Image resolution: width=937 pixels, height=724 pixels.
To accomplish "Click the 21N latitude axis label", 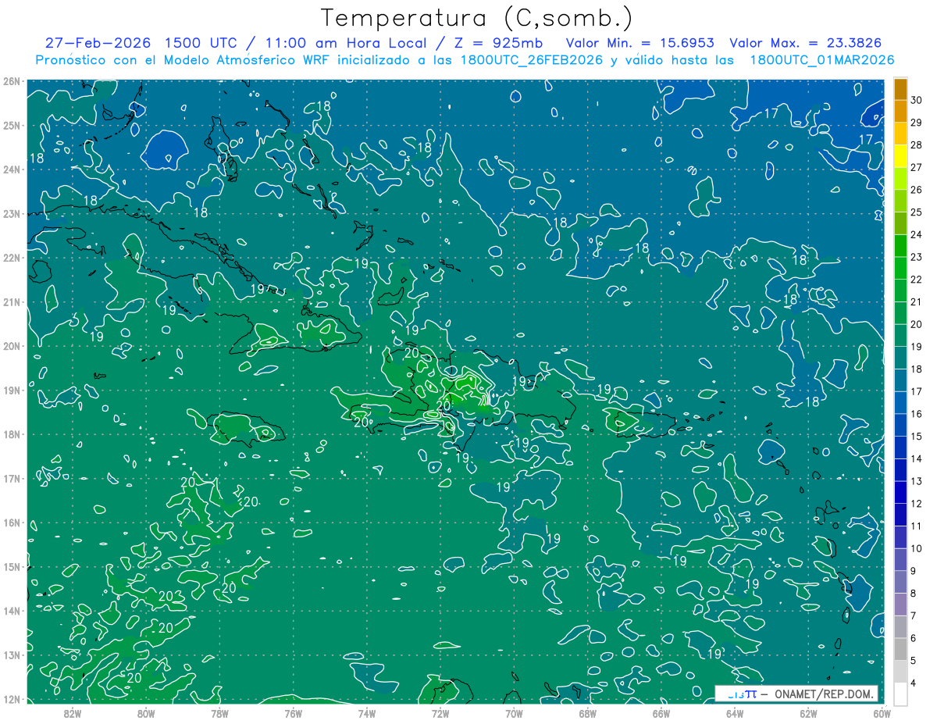I will pos(12,301).
